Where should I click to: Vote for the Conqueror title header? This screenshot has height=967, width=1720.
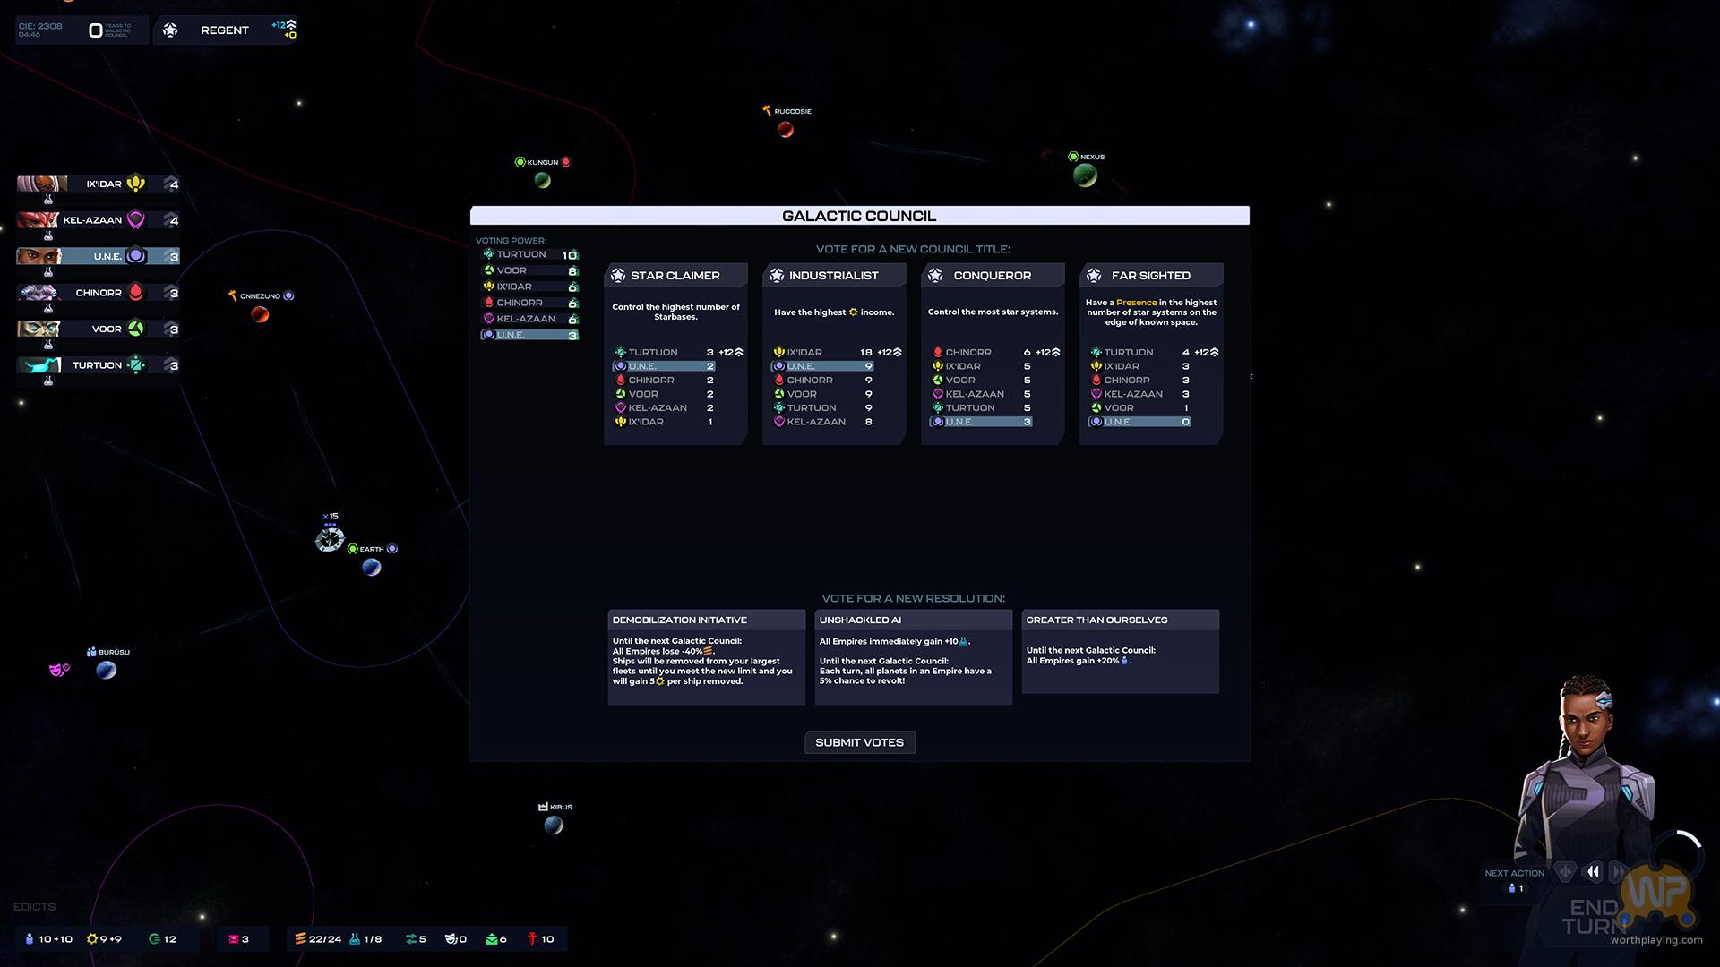tap(992, 276)
